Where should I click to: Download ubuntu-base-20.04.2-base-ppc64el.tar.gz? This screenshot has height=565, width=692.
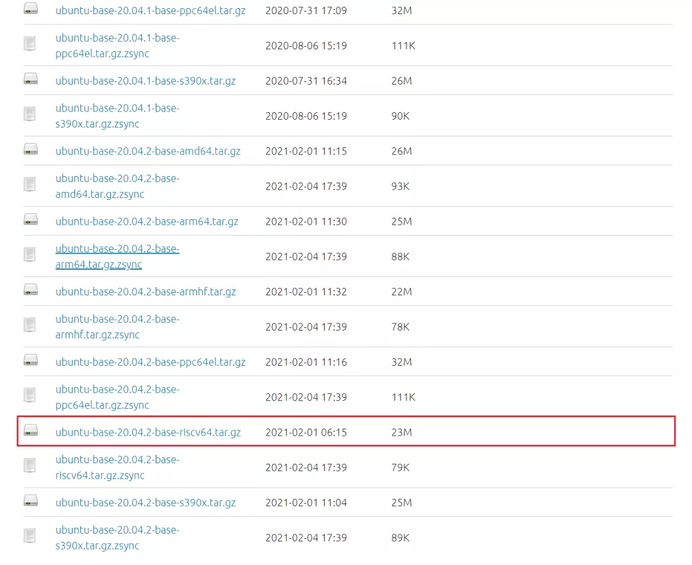pos(151,362)
